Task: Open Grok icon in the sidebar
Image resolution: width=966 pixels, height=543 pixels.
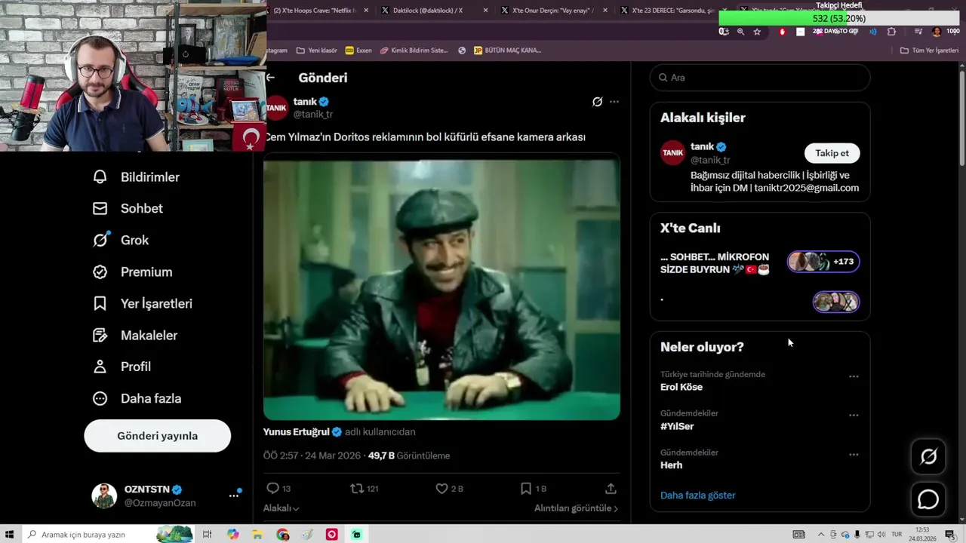Action: [x=100, y=240]
